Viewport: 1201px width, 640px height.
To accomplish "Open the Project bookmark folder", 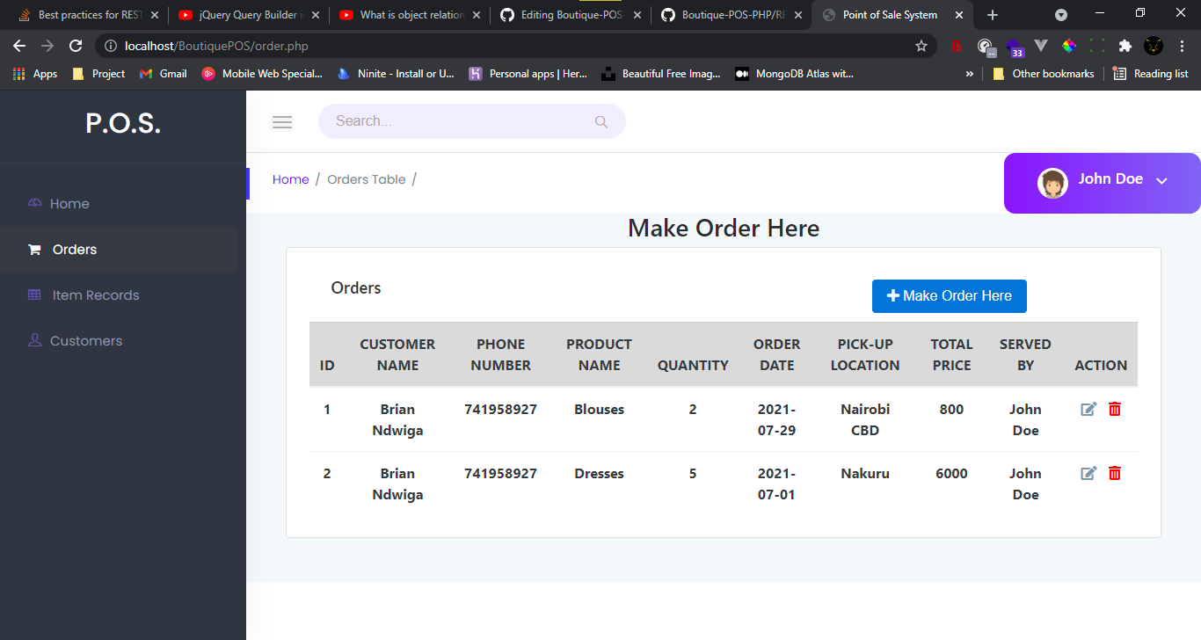I will 98,74.
